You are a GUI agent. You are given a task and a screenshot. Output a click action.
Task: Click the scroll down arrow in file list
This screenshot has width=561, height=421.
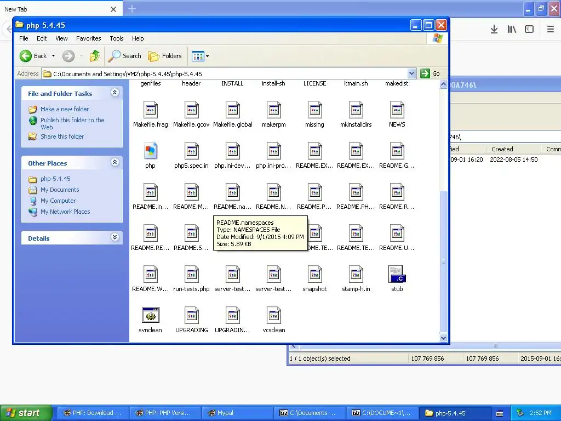tap(443, 338)
